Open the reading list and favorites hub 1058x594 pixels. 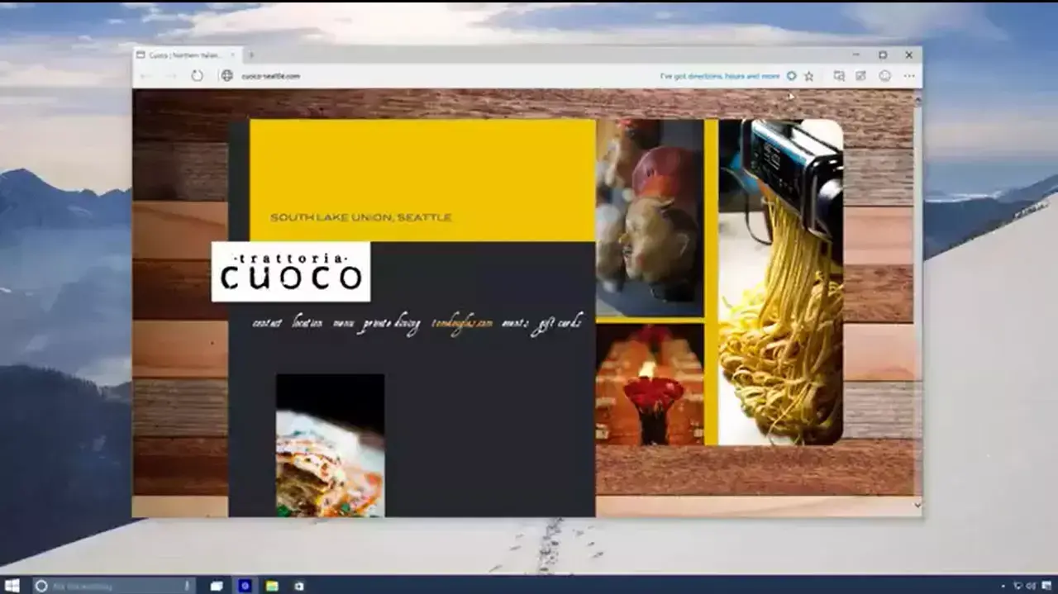click(839, 76)
